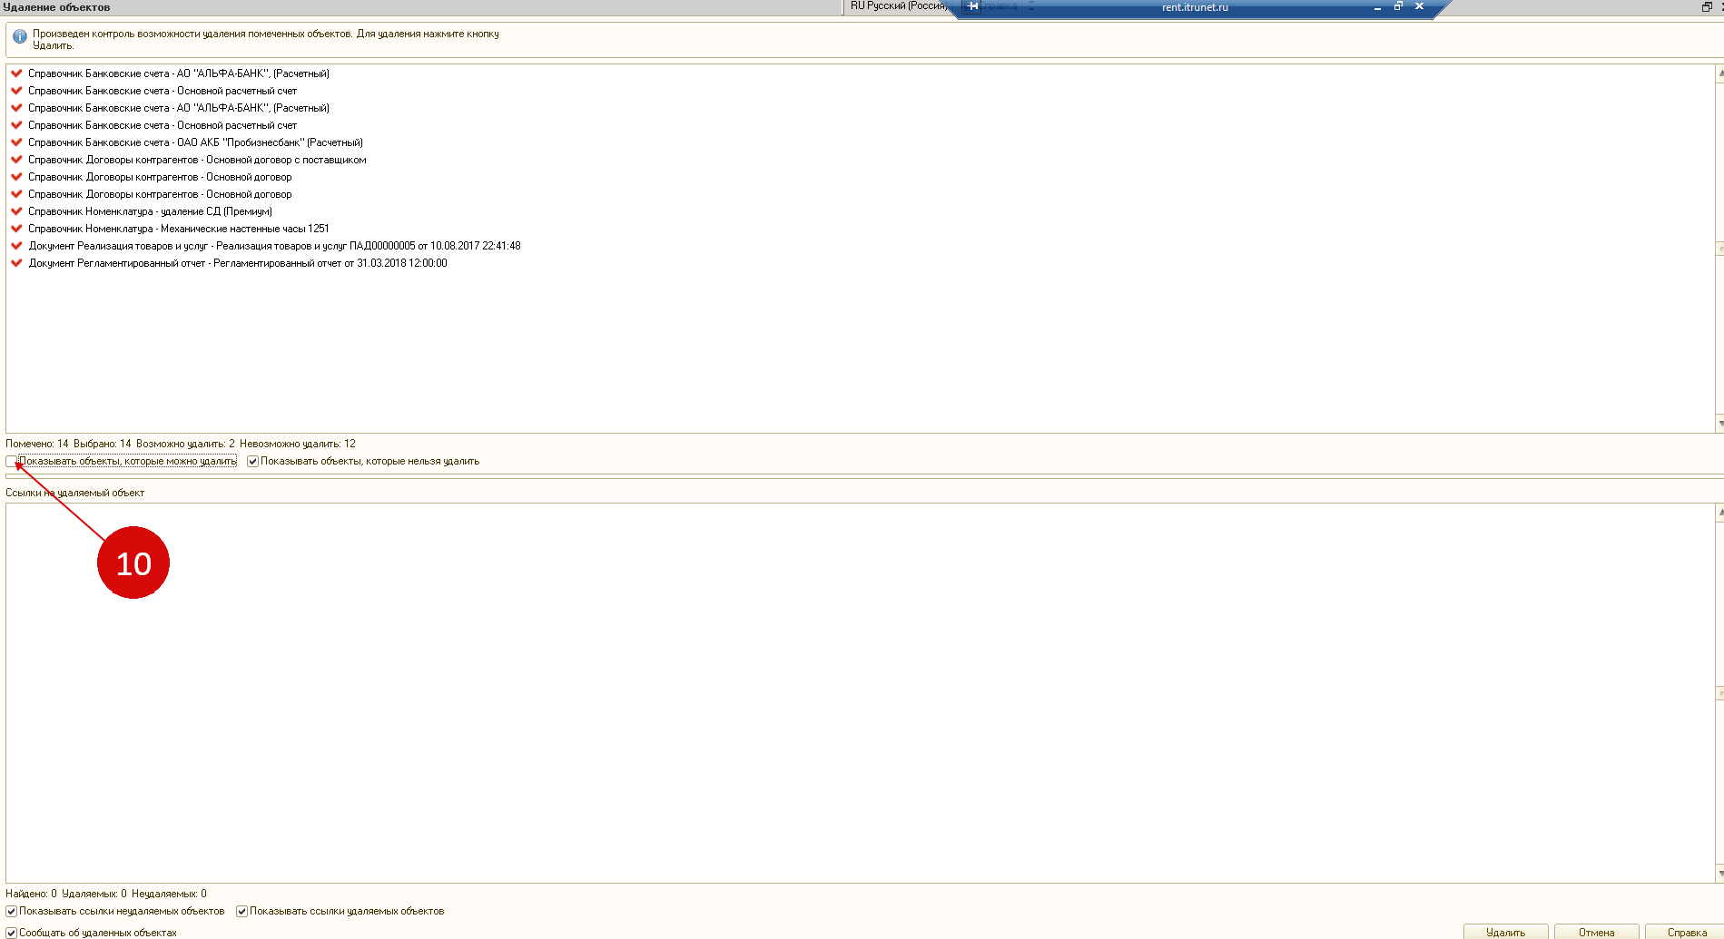Pin the rent.itrunet.ru connection bar
This screenshot has height=939, width=1724.
(x=973, y=6)
